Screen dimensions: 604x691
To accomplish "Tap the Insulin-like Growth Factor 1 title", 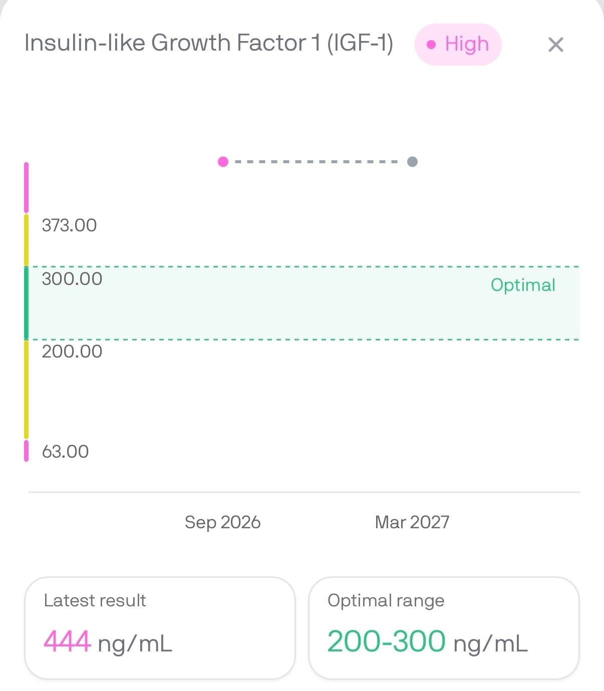I will click(x=209, y=43).
